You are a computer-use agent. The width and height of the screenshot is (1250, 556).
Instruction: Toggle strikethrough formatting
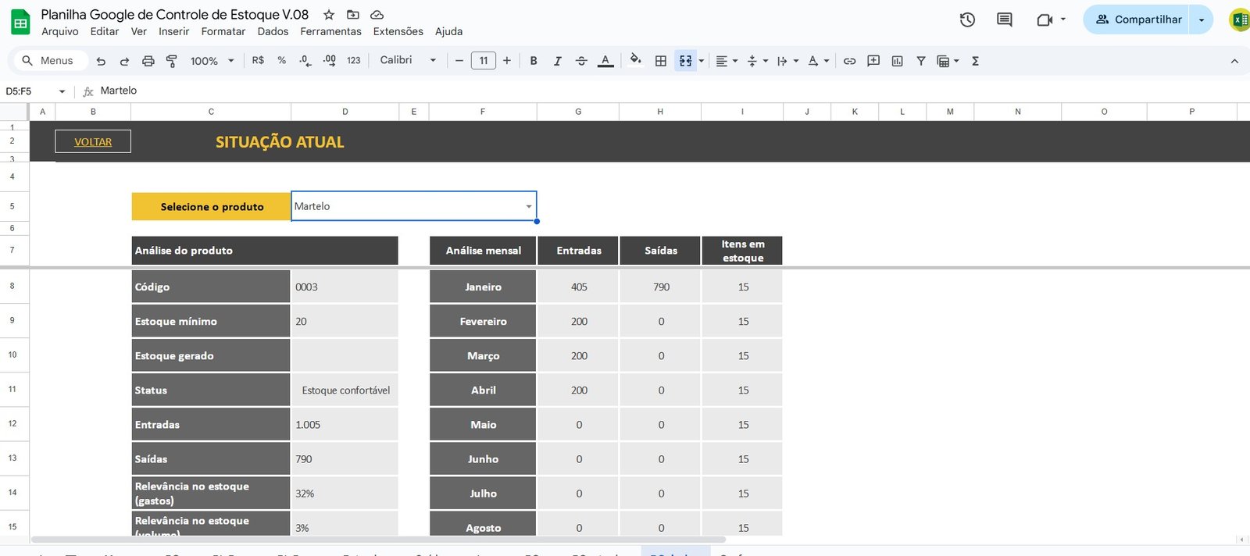coord(581,61)
